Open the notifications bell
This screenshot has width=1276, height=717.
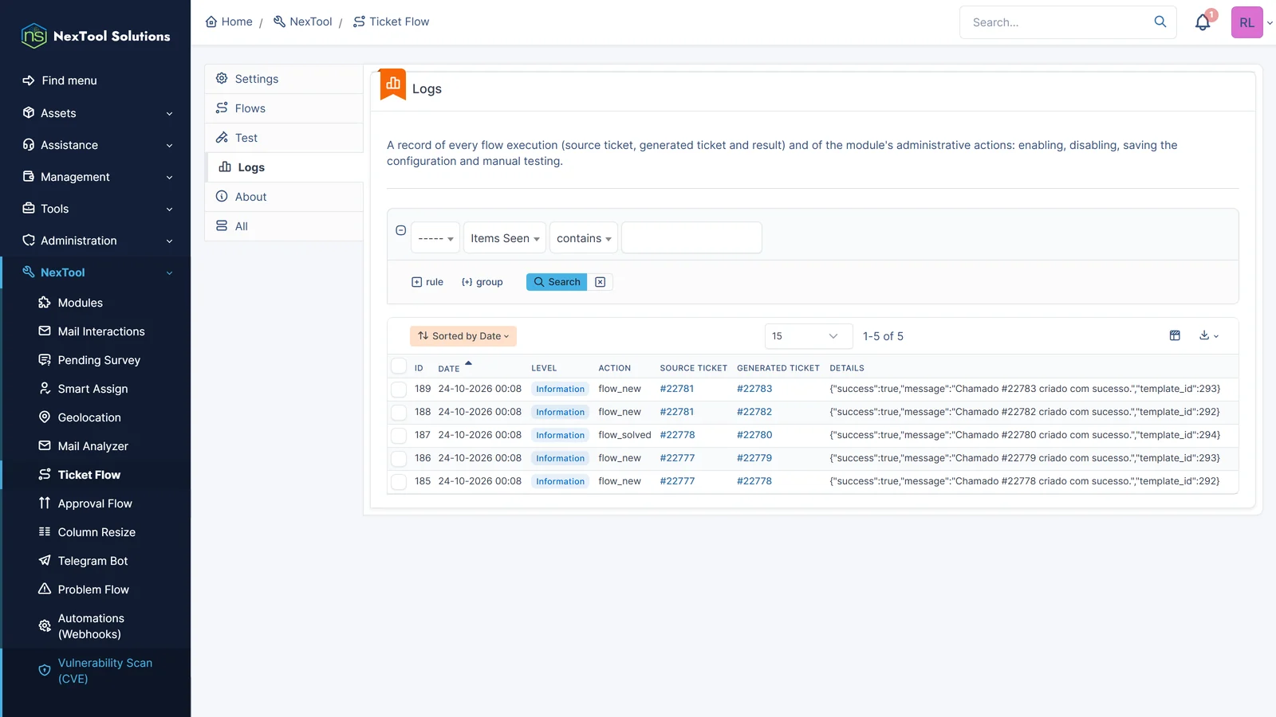(x=1203, y=22)
